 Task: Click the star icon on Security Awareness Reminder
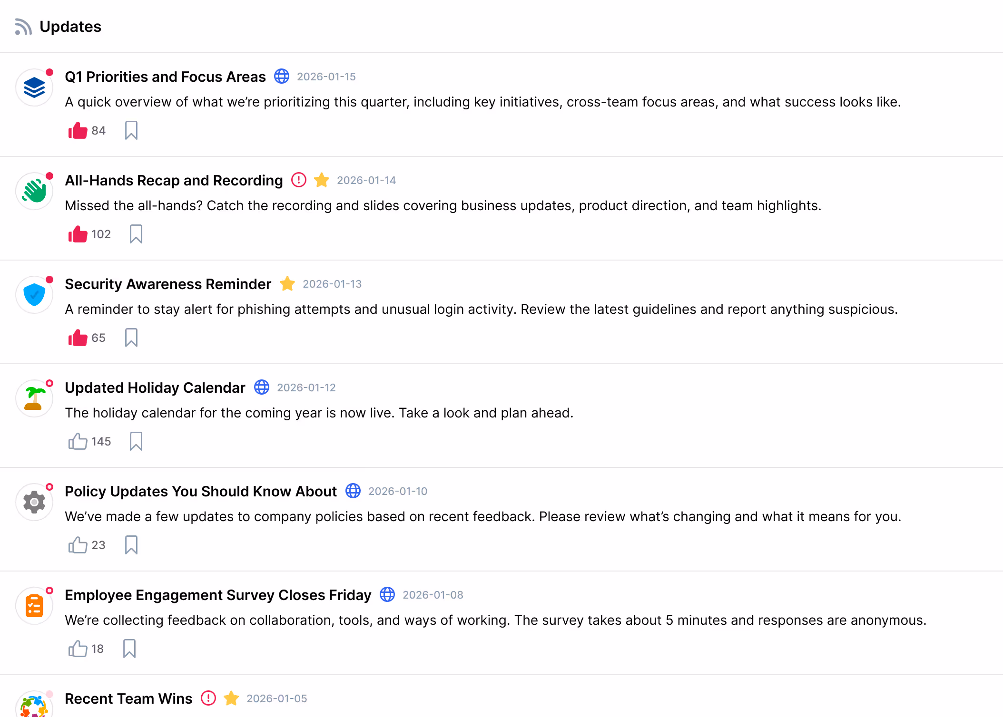[287, 284]
